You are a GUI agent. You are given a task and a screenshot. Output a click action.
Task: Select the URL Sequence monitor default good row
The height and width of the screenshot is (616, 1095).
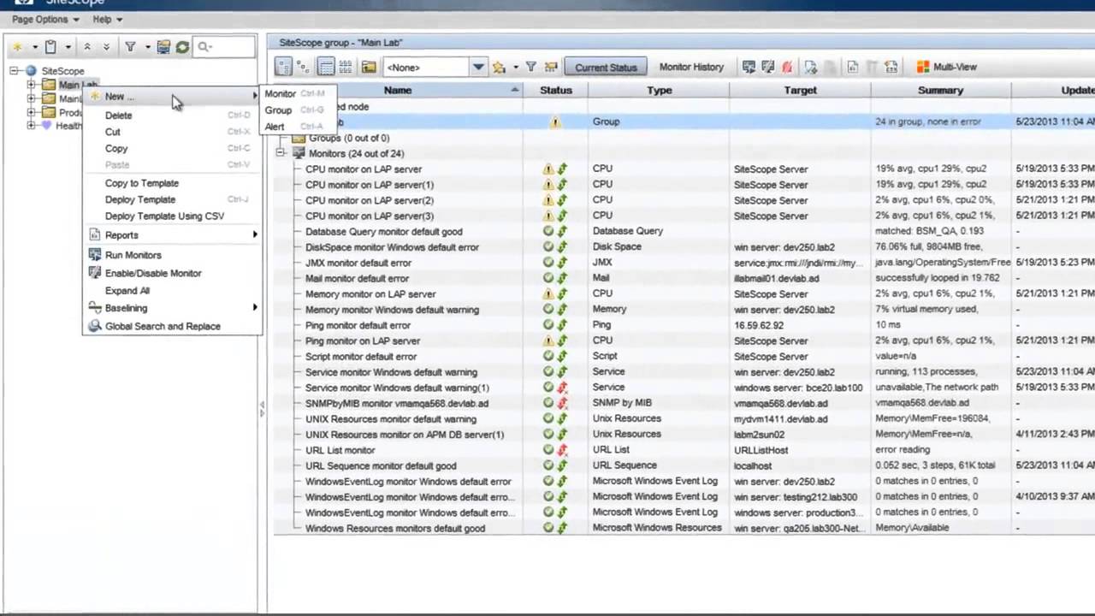pyautogui.click(x=684, y=465)
